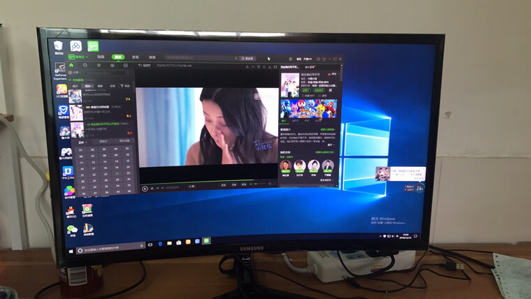This screenshot has height=299, width=531.
Task: Favorite the video with the star above the player
Action: pos(264,67)
